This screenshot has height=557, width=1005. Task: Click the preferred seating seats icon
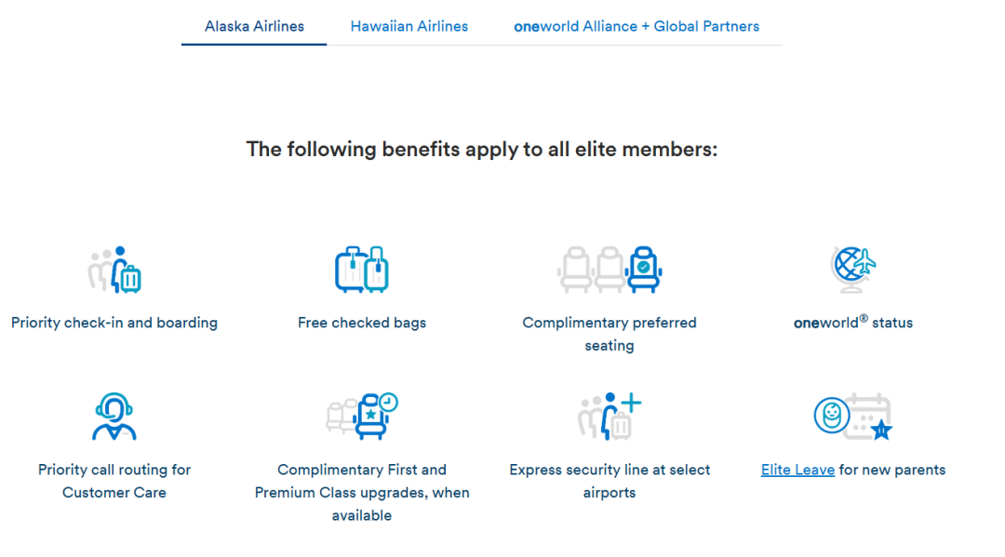(x=610, y=270)
